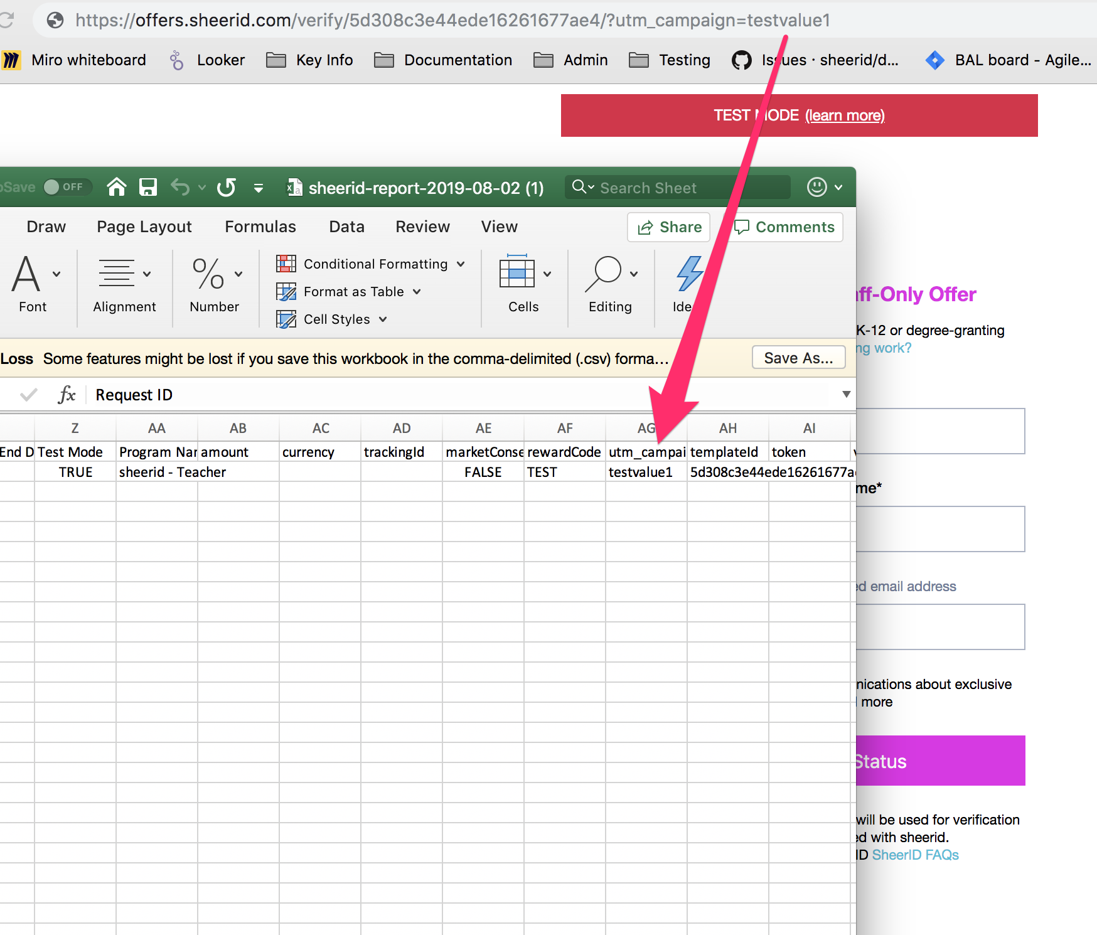Click the FALSE cell under marketConsent
This screenshot has height=935, width=1097.
point(483,472)
